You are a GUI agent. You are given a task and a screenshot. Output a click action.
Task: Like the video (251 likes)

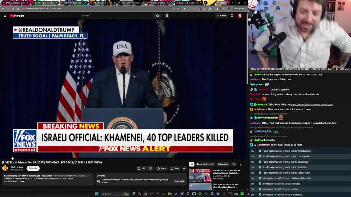(x=141, y=168)
